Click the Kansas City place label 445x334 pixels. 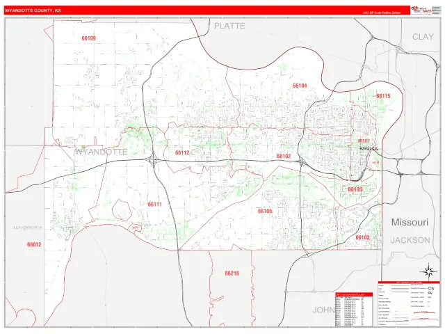(x=369, y=148)
